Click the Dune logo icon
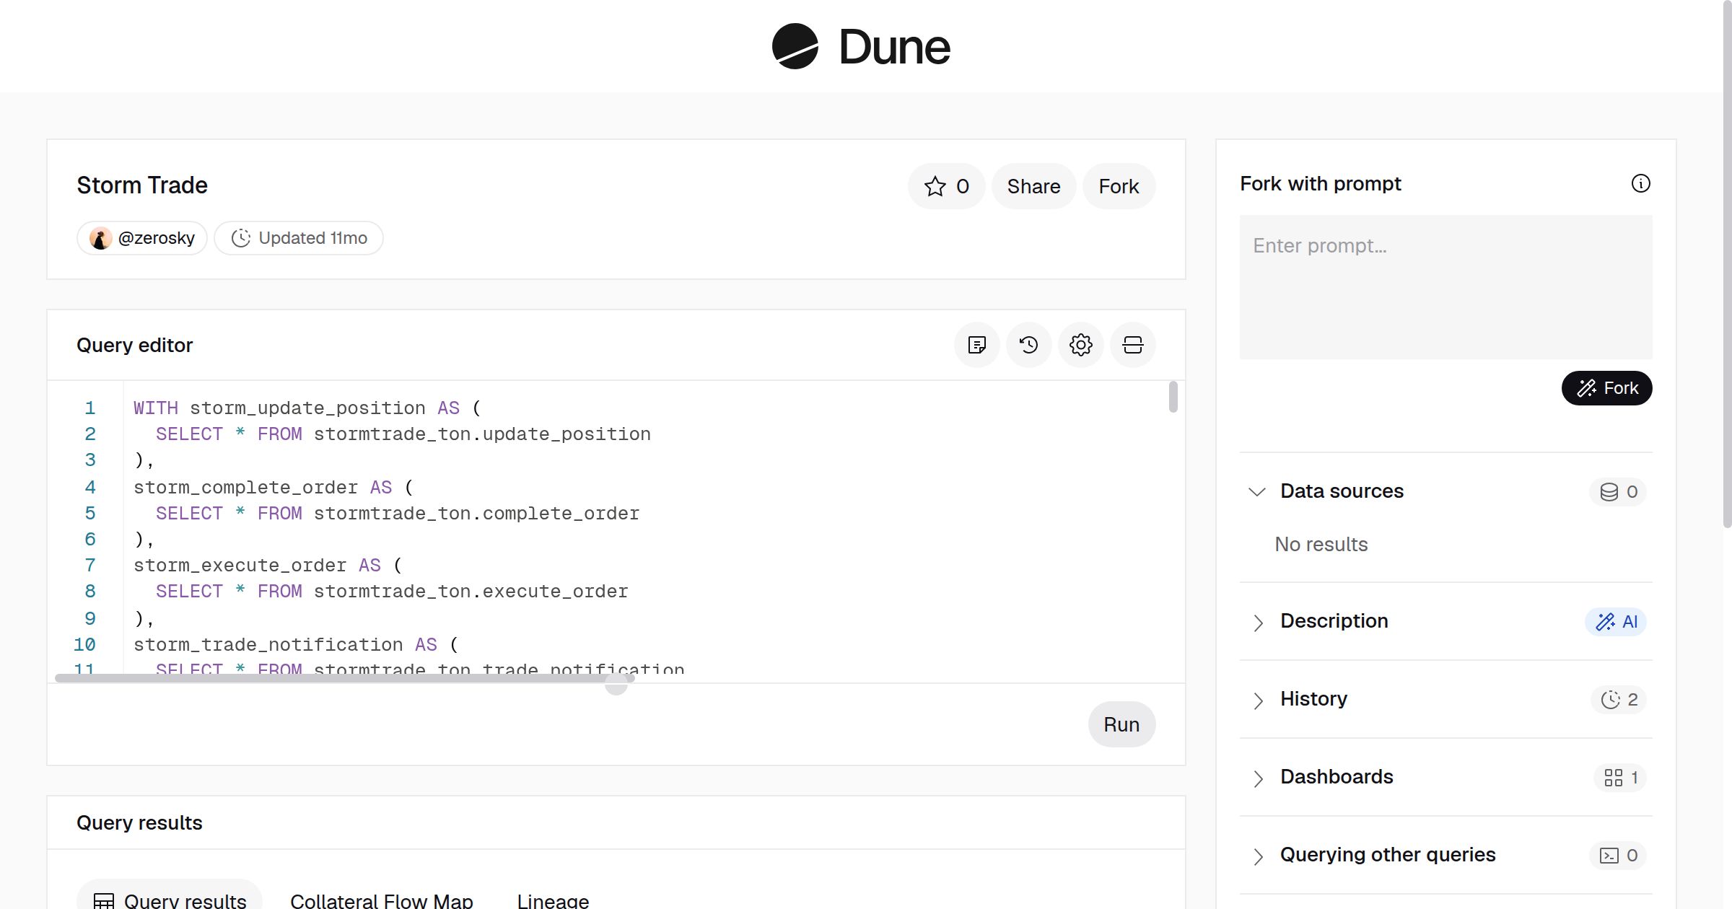The width and height of the screenshot is (1732, 909). click(x=795, y=46)
